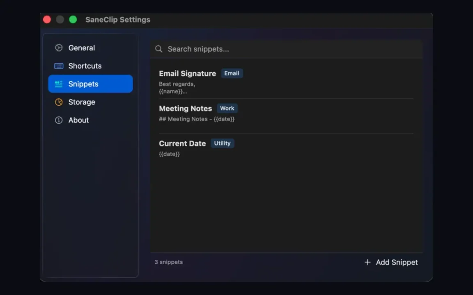Image resolution: width=473 pixels, height=295 pixels.
Task: Click the '{{date}}' preview under Current Date
Action: tap(169, 154)
